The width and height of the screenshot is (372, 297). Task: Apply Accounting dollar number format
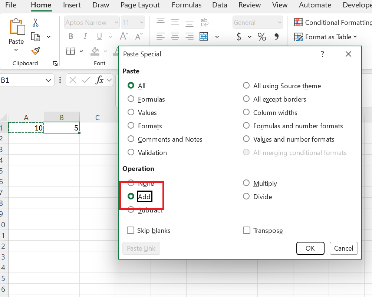pyautogui.click(x=239, y=37)
